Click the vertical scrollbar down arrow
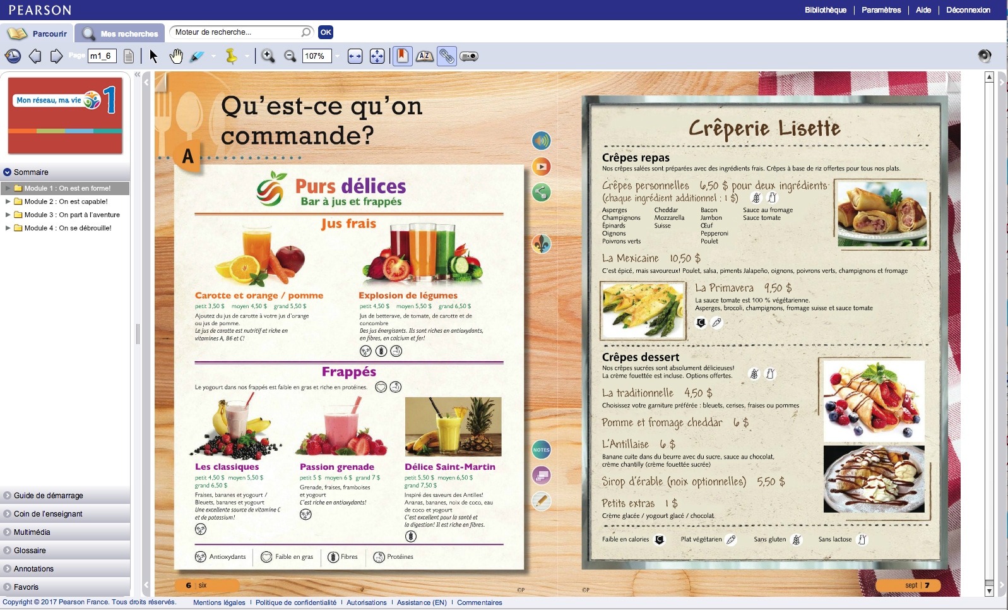This screenshot has width=1008, height=610. pyautogui.click(x=989, y=591)
